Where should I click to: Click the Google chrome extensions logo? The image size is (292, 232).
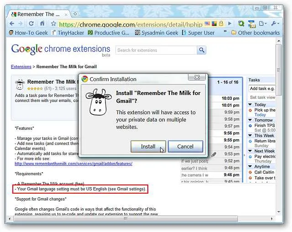tap(61, 50)
